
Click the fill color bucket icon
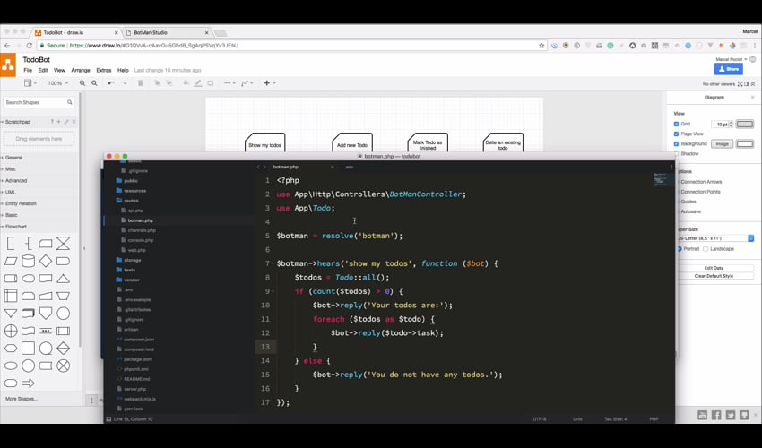pos(186,83)
